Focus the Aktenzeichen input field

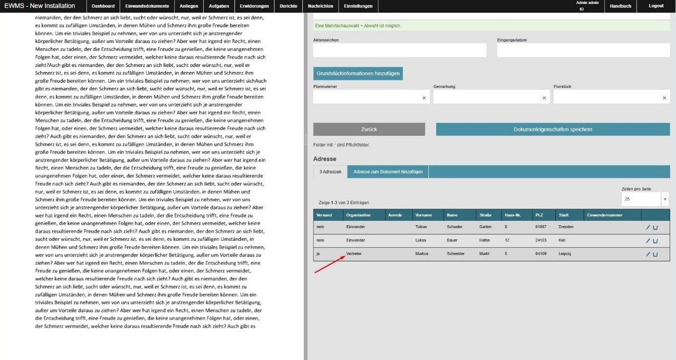[x=400, y=50]
